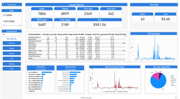180x99 pixels.
Task: Click the undo arrow icon on Reset filters
Action: 3,5
